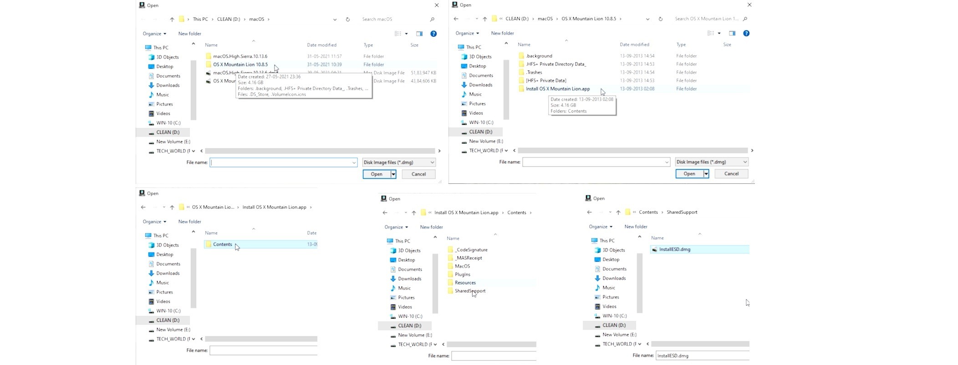Click the Cancel button in the macOS folder dialog
Image resolution: width=958 pixels, height=365 pixels.
click(x=418, y=174)
